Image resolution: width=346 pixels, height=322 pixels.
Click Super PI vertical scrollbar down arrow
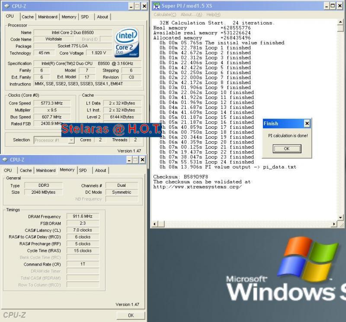340,218
